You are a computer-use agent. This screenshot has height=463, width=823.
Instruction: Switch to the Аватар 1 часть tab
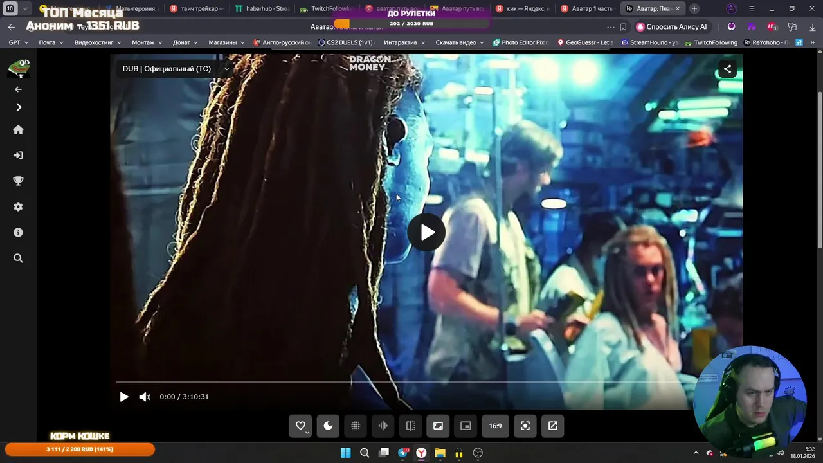[x=588, y=9]
